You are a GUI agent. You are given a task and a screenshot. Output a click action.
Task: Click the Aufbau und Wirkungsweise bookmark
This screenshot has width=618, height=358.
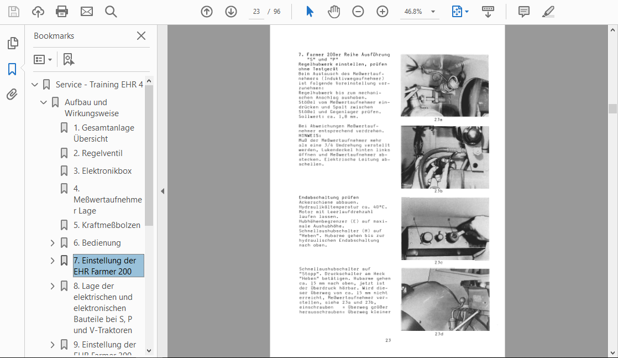(91, 108)
